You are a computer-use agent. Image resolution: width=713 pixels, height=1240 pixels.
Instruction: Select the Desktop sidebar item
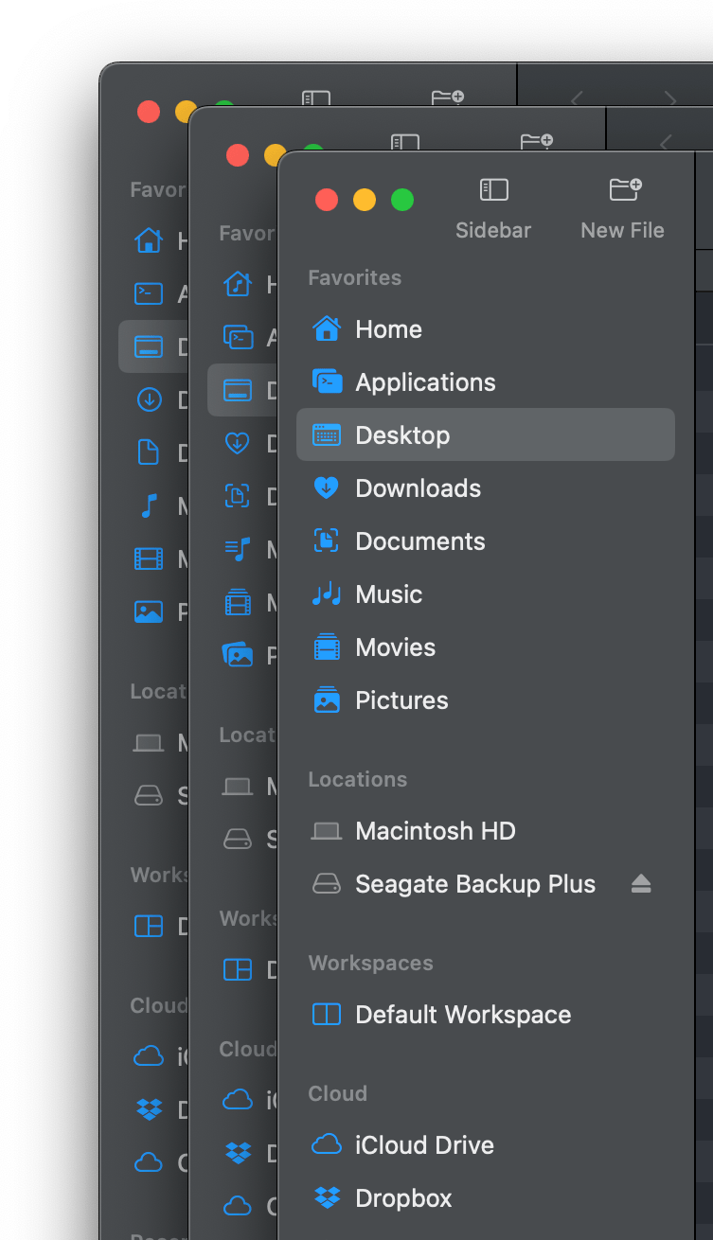[x=402, y=435]
